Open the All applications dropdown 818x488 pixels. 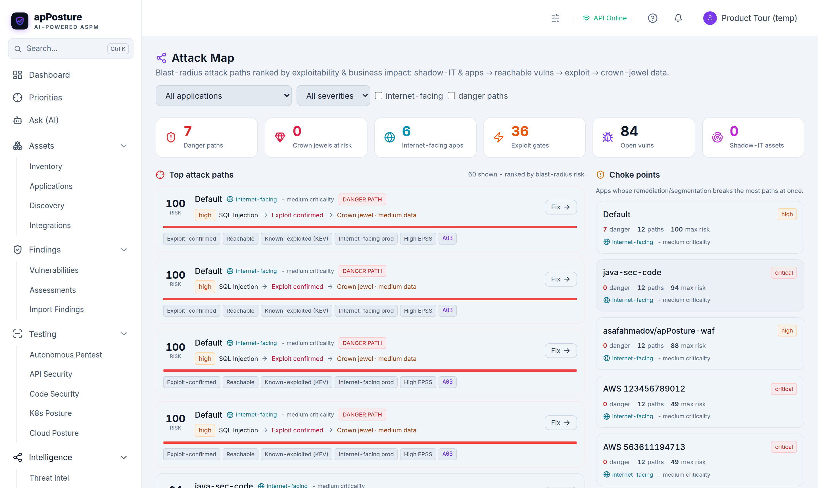click(x=224, y=96)
